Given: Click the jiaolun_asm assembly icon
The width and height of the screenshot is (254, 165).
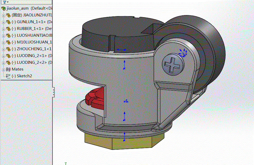Looking at the screenshot, I should pos(4,8).
